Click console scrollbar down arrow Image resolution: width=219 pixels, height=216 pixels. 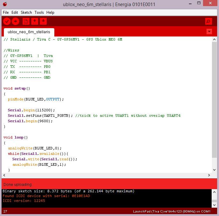coord(214,205)
